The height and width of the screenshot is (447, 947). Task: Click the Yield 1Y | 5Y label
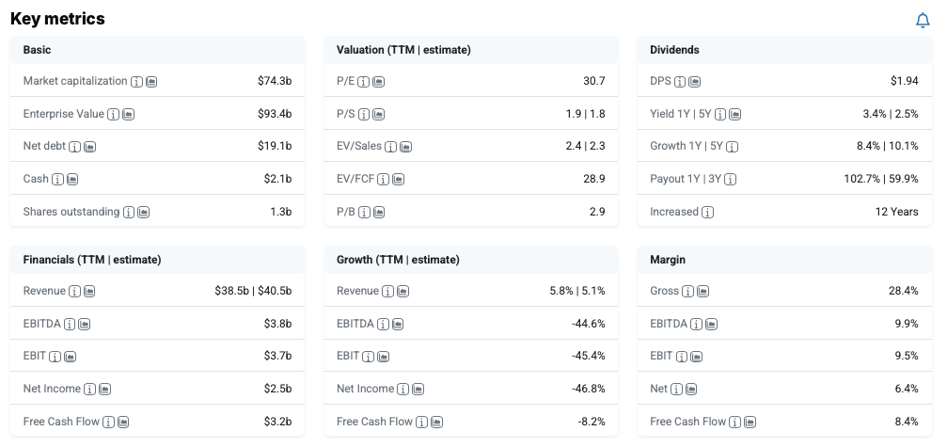pos(680,114)
